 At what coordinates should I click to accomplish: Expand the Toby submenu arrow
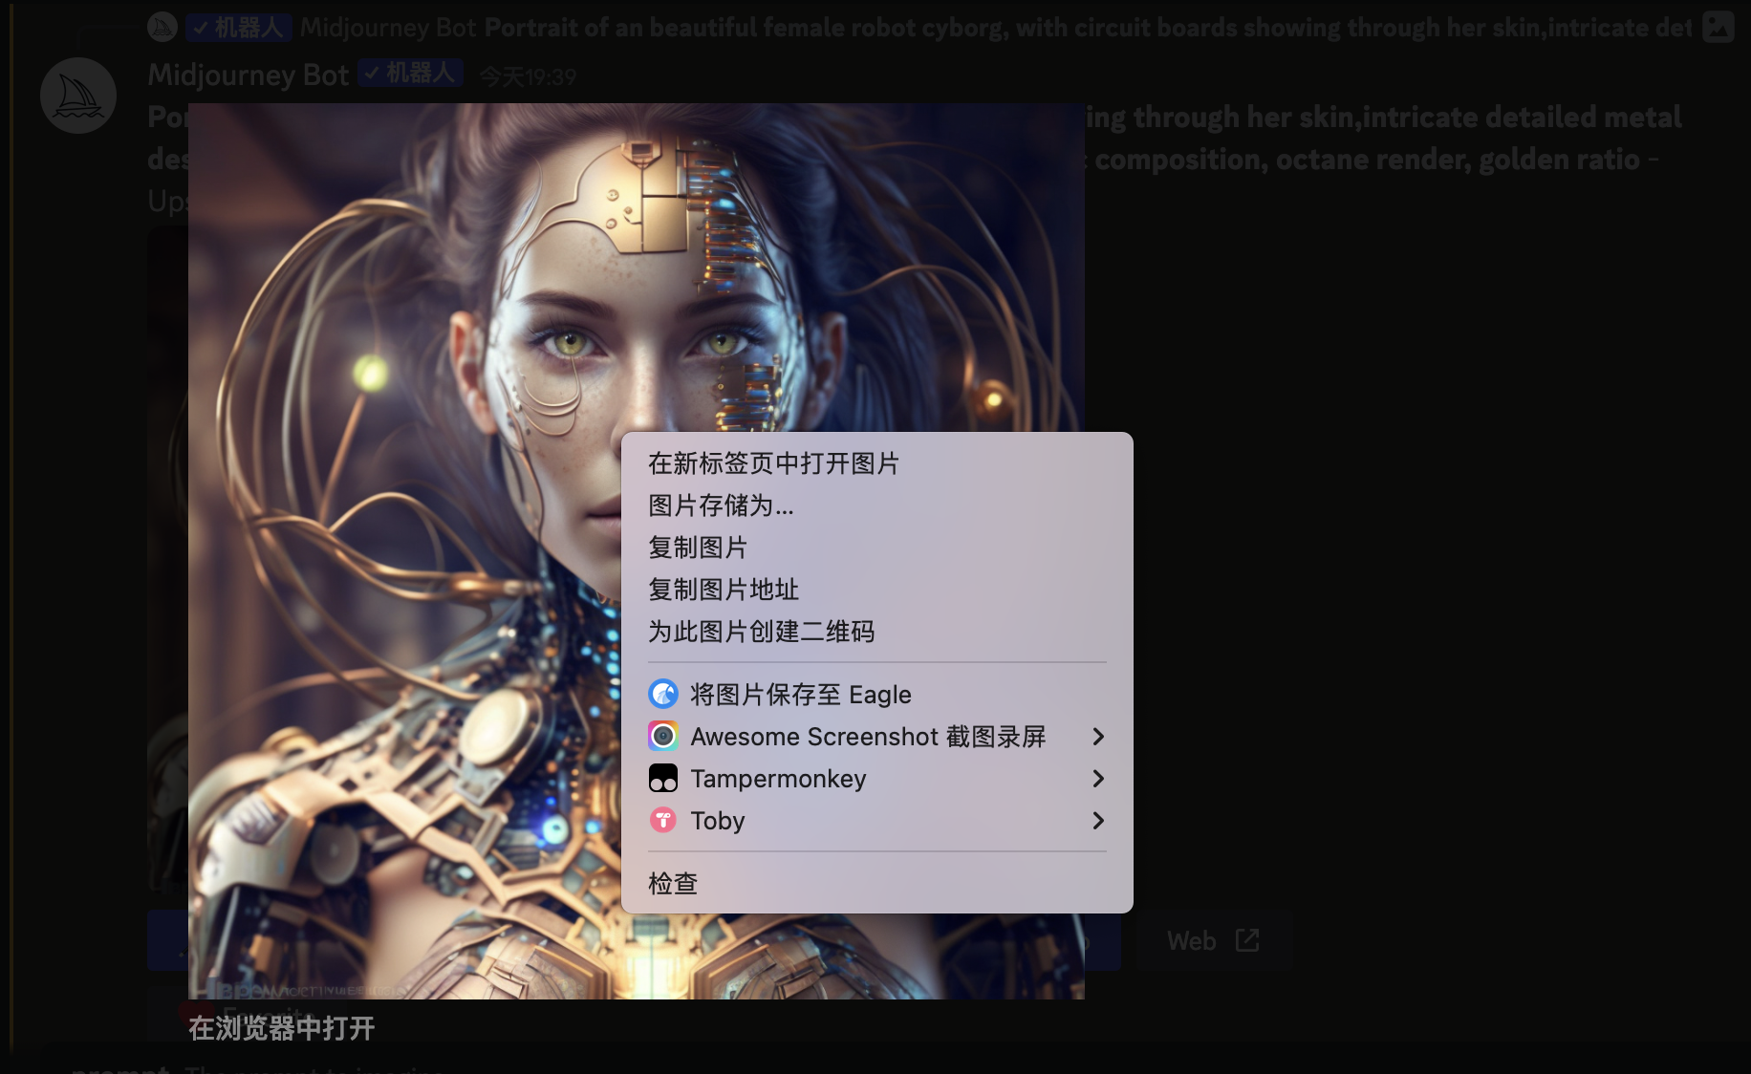pos(1098,821)
